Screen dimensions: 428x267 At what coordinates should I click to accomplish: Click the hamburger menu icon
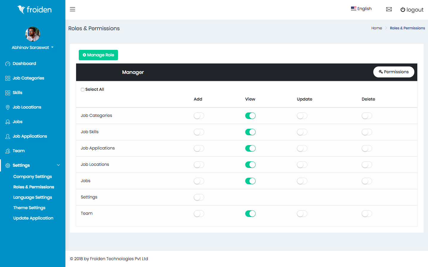[x=73, y=9]
